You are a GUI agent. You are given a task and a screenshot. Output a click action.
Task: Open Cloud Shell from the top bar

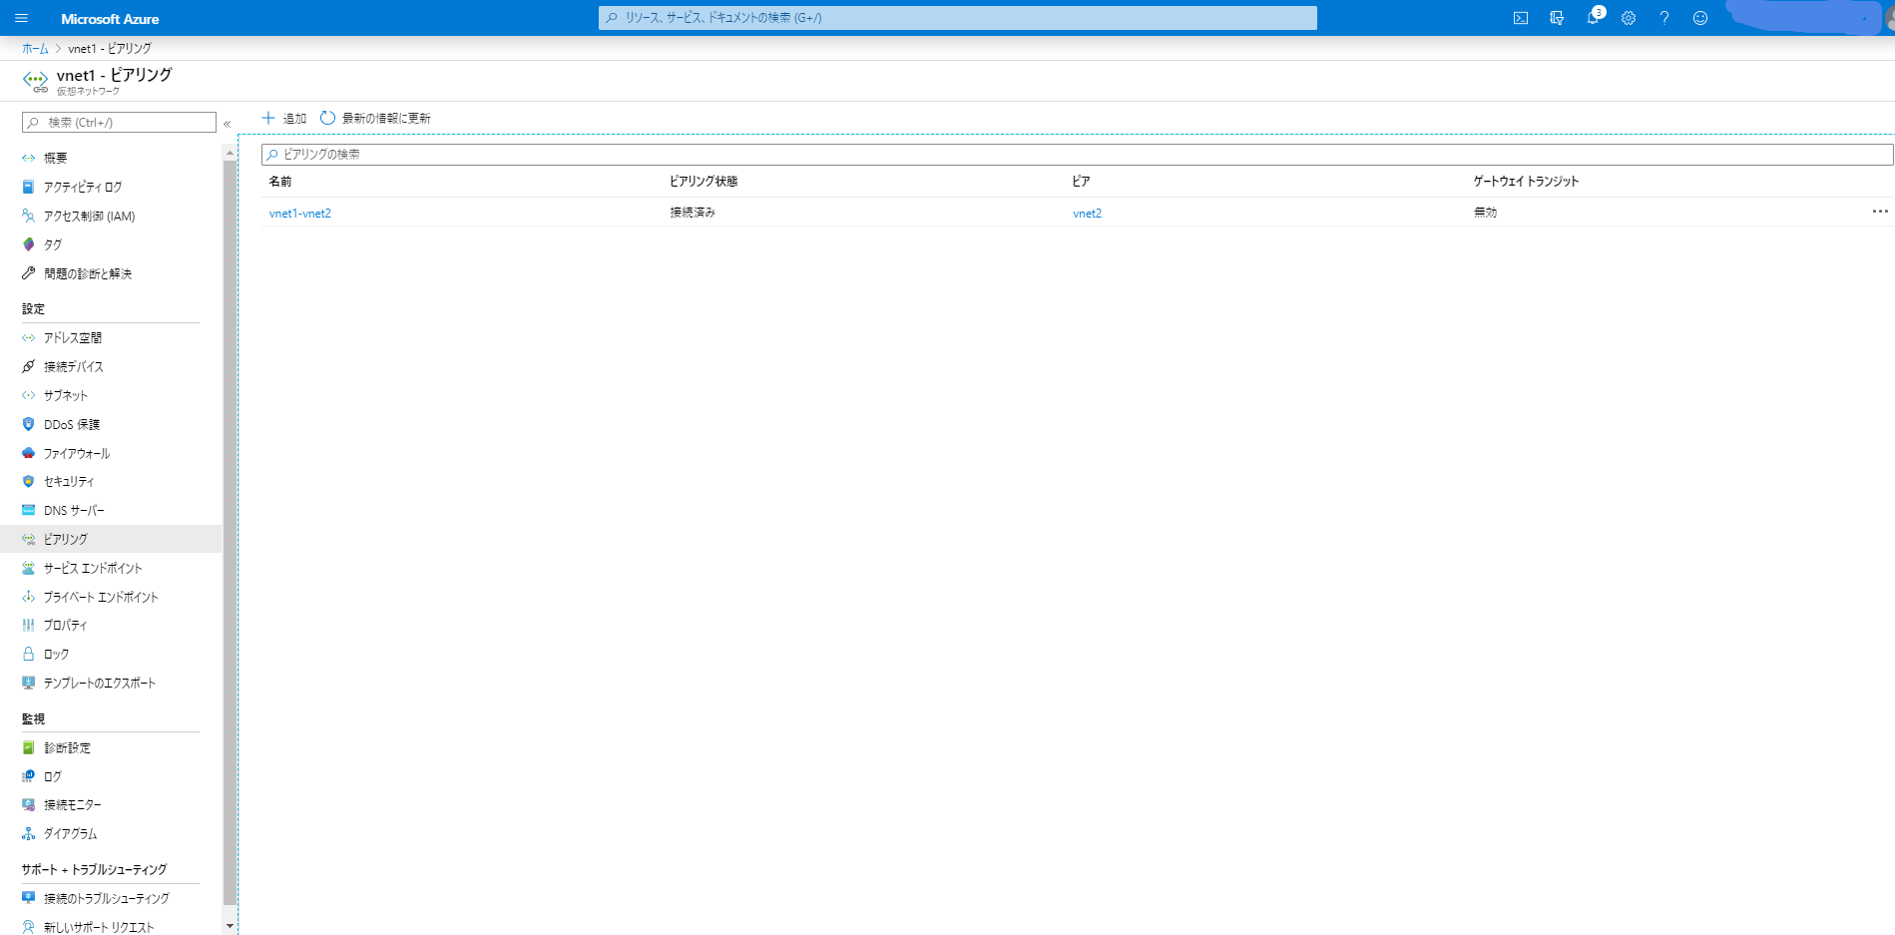[x=1520, y=18]
